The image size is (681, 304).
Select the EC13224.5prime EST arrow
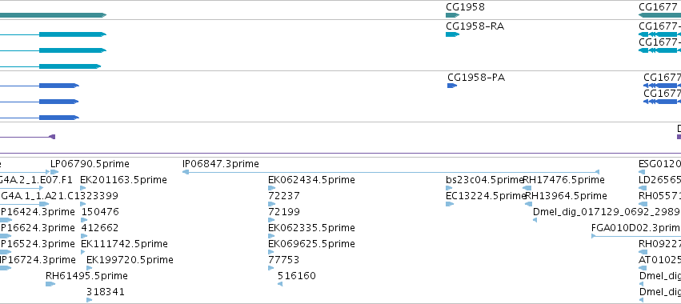point(450,204)
